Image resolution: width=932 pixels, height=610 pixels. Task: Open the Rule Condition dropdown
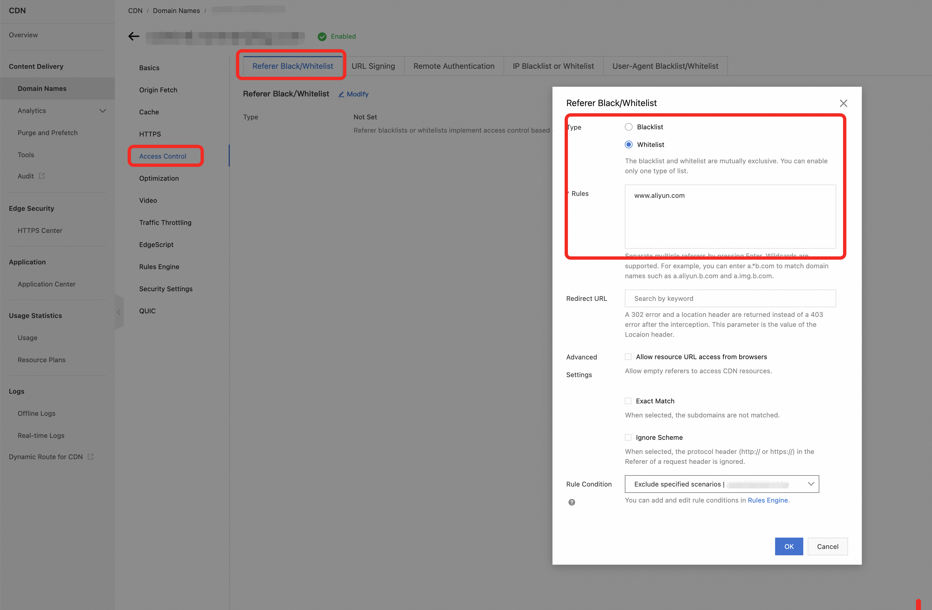click(721, 484)
